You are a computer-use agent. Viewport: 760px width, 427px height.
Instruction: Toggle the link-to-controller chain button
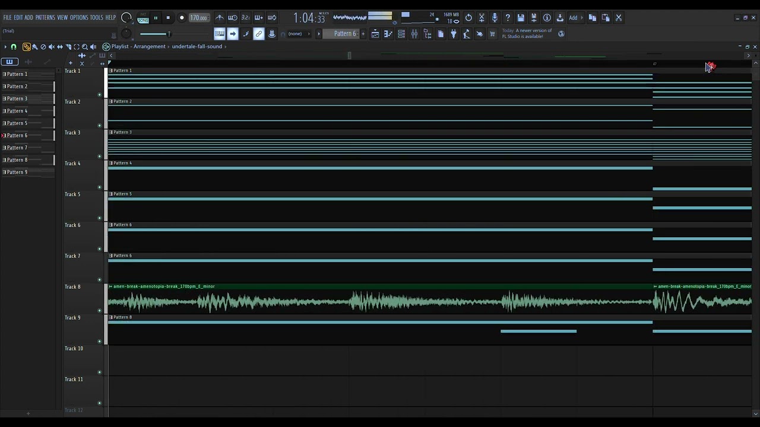259,34
